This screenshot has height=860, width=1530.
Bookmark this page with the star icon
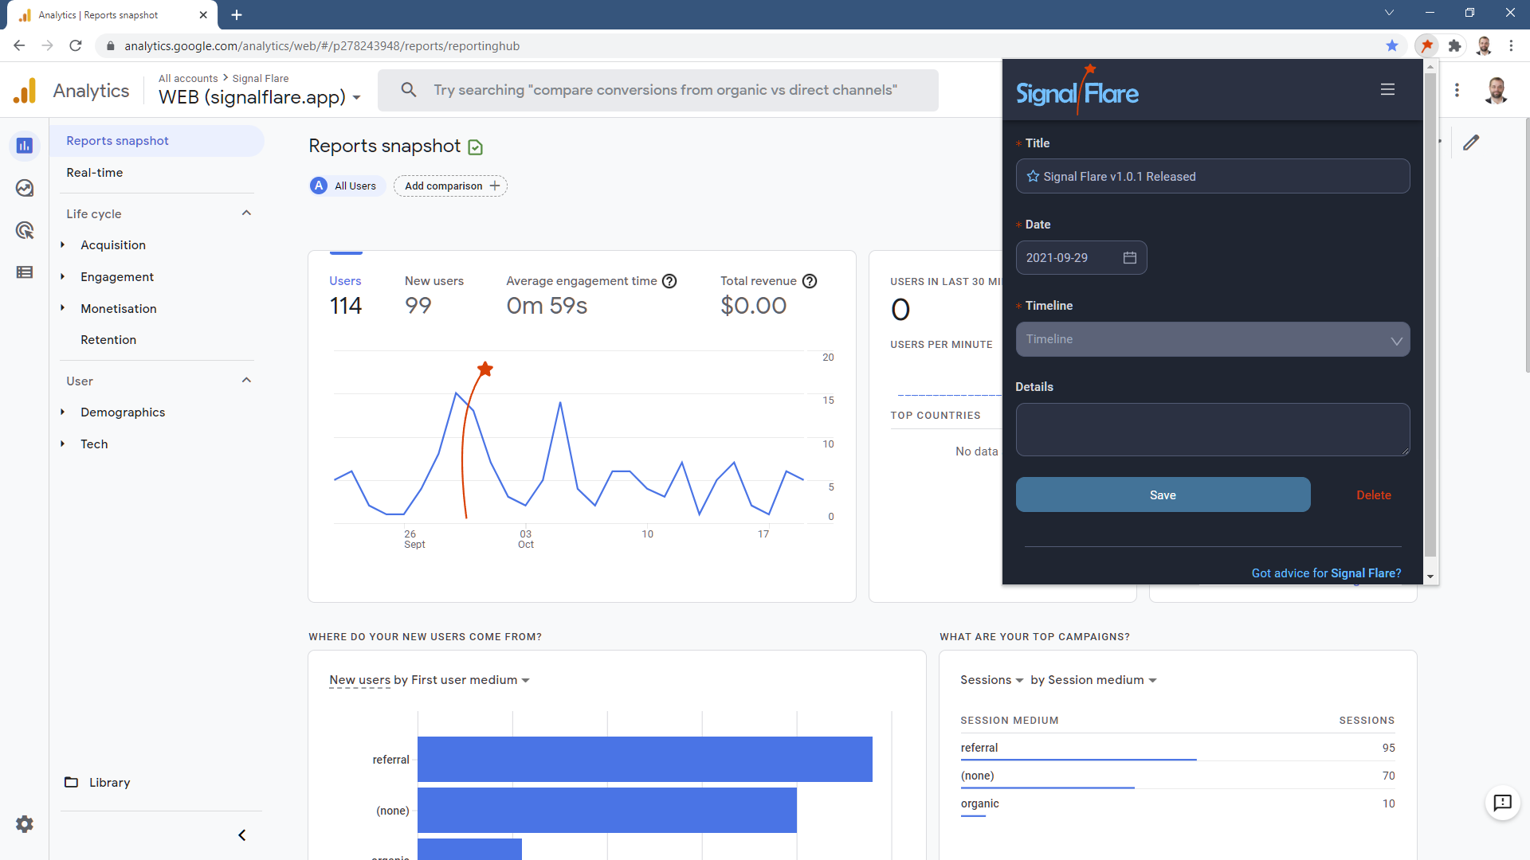tap(1392, 45)
